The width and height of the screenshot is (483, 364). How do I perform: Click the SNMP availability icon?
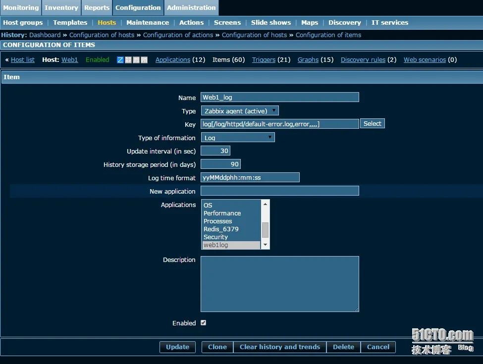[128, 60]
